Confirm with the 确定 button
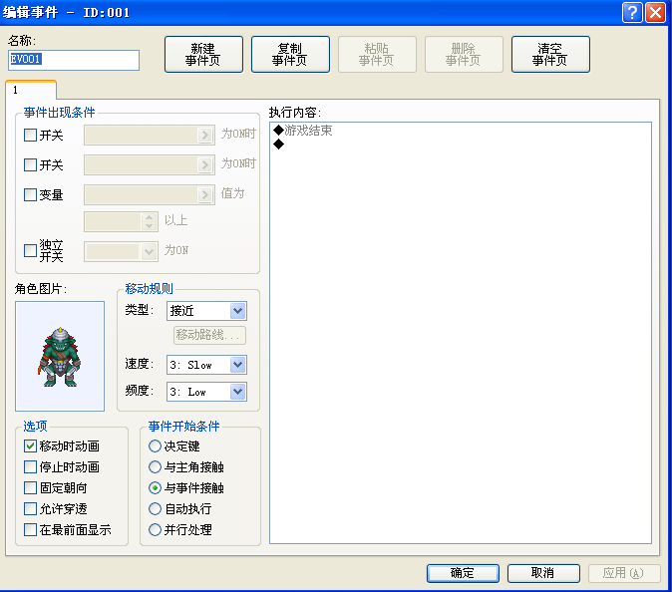This screenshot has width=672, height=592. [463, 573]
